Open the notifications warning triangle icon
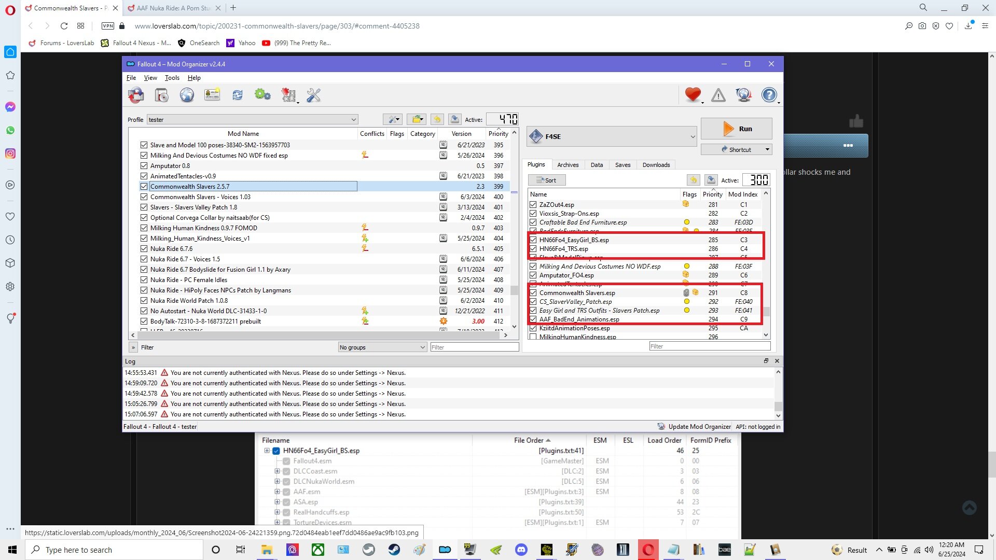Image resolution: width=996 pixels, height=560 pixels. (718, 95)
